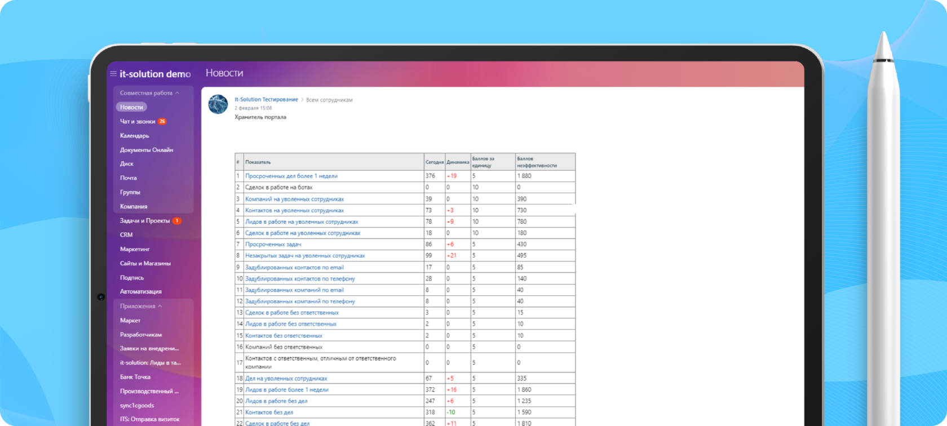Open Документы Онлайн
947x426 pixels.
[x=147, y=150]
